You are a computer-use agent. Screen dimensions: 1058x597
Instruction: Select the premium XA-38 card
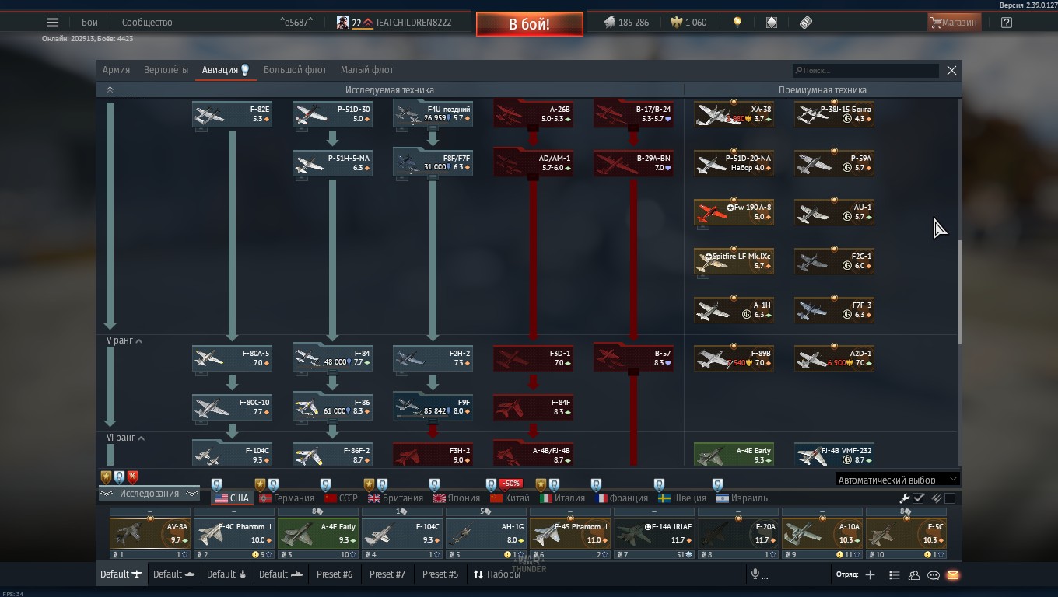click(x=734, y=114)
